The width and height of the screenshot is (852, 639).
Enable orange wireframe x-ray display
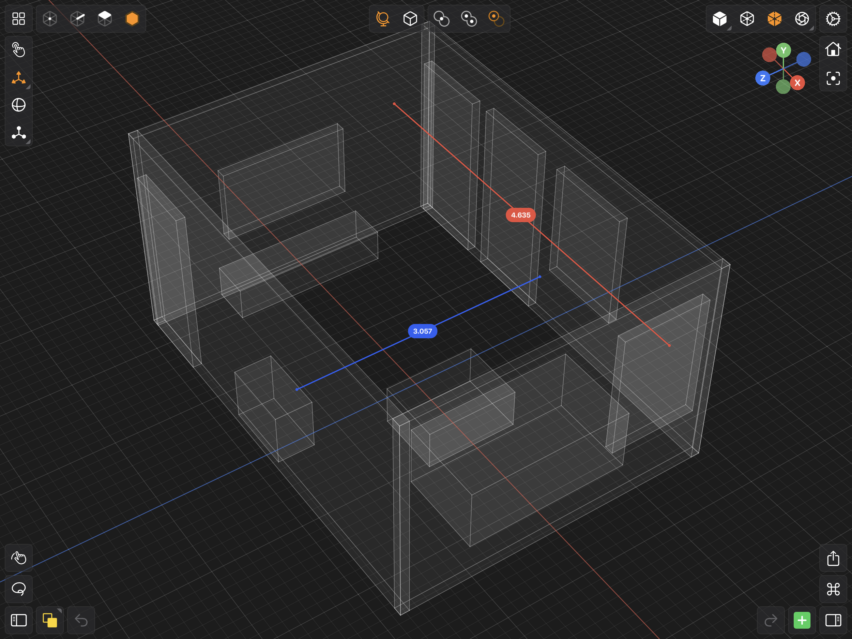coord(774,18)
